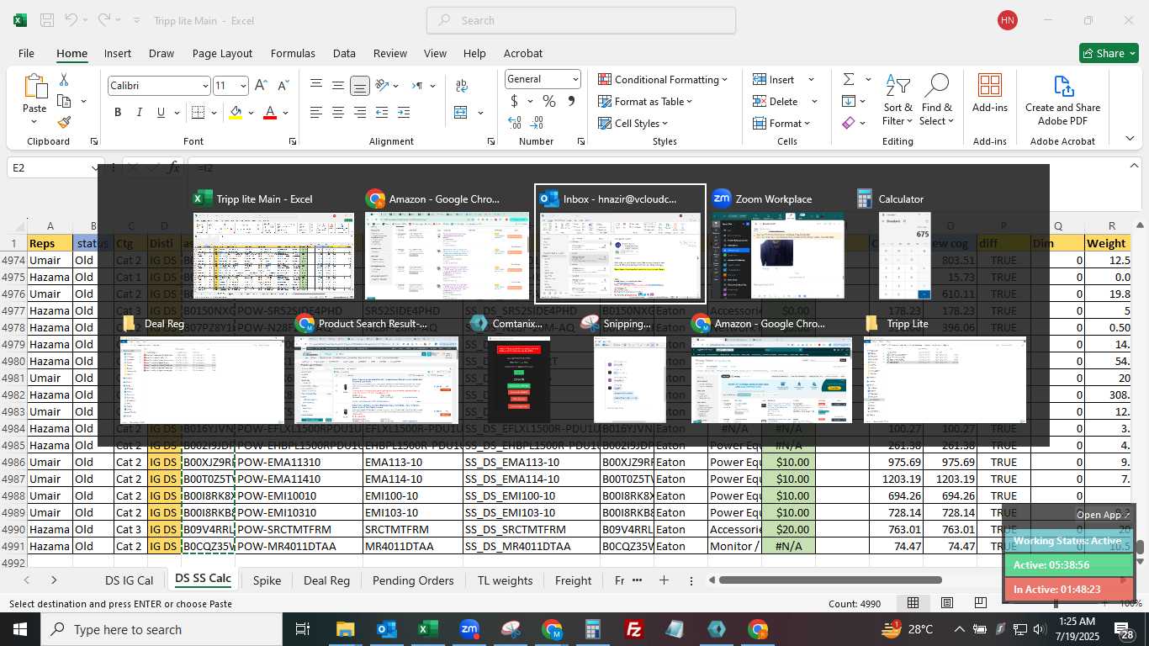Click the Increase Decimal icon
1149x646 pixels.
point(514,122)
